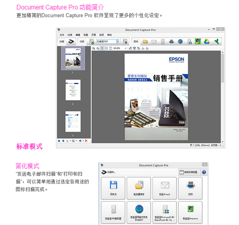The width and height of the screenshot is (239, 225).
Task: Close the simple mode Document Capture Pro window
Action: 205,164
